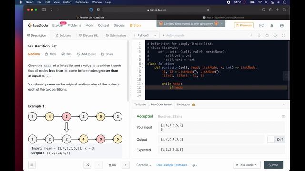
Task: Fold the while loop at line 11
Action: tap(142, 84)
